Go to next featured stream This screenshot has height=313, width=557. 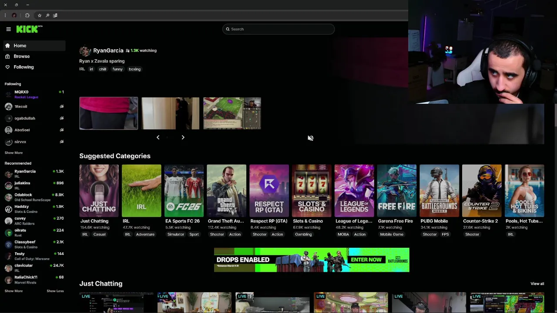tap(183, 137)
